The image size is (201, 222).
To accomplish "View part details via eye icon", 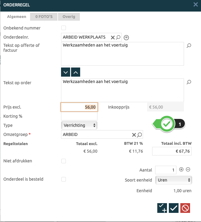I will [127, 38].
